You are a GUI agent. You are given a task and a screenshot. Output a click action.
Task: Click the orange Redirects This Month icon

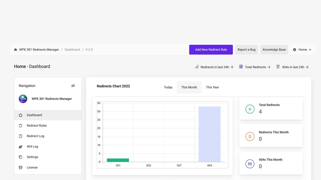(250, 137)
